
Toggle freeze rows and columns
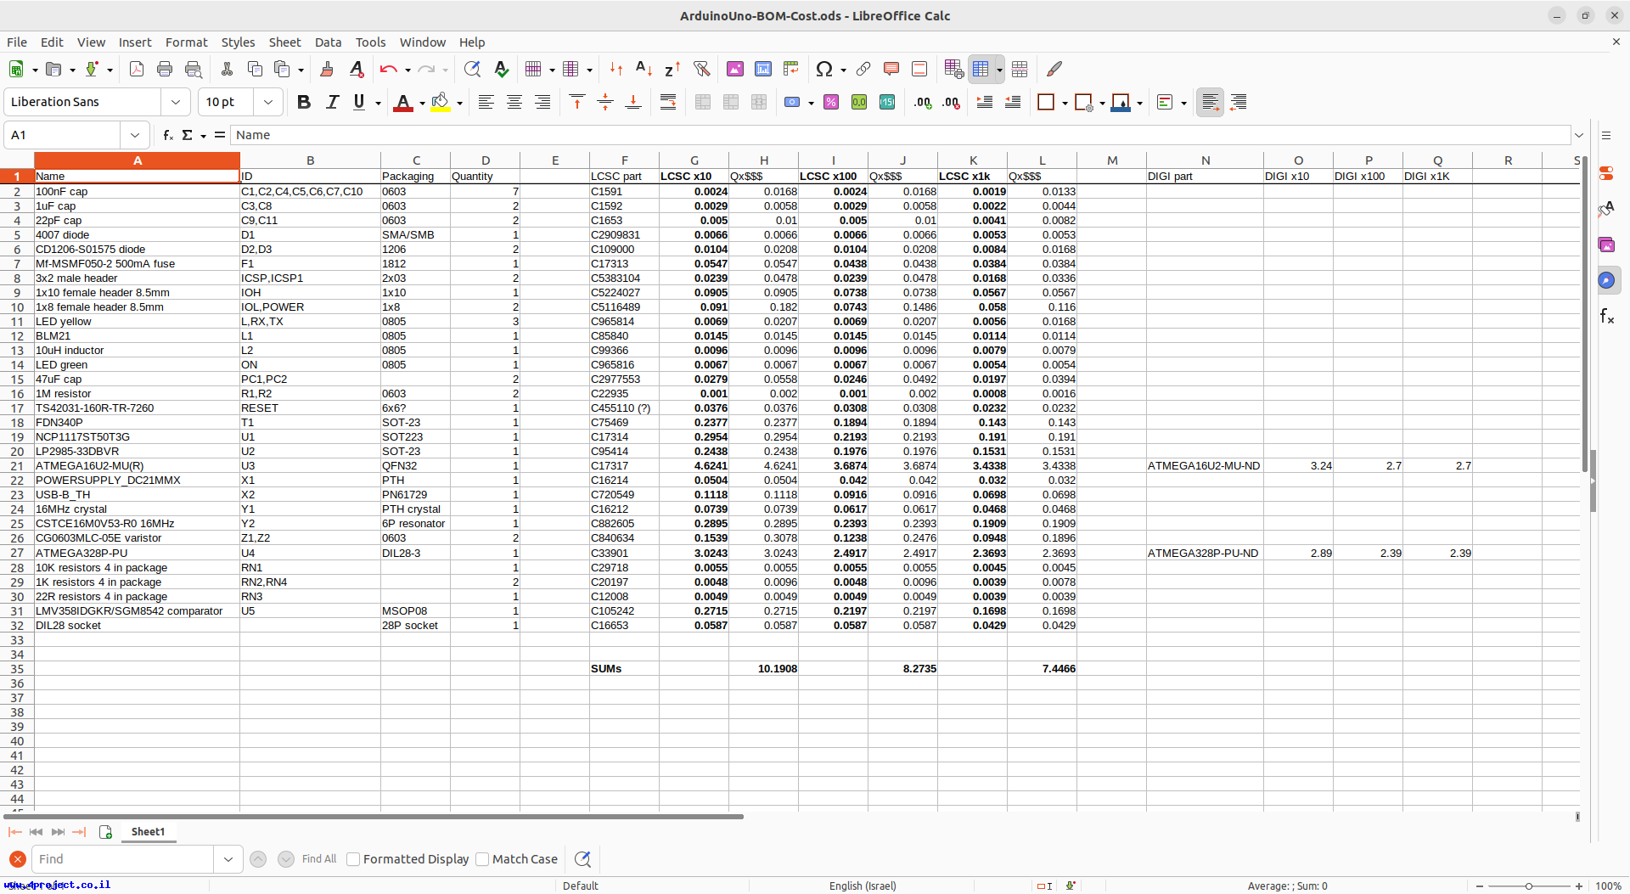[x=981, y=70]
